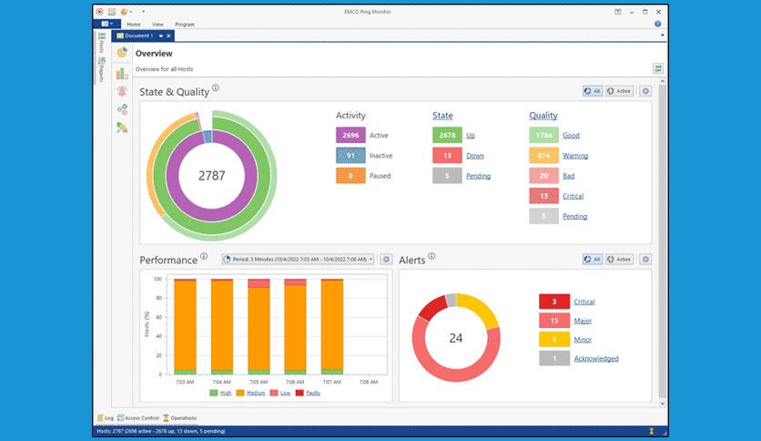Open the Bad quality link
The height and width of the screenshot is (441, 761).
click(x=568, y=176)
